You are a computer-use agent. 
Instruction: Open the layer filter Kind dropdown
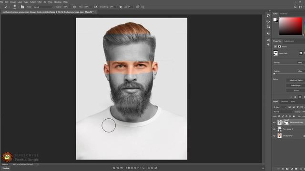[x=280, y=107]
